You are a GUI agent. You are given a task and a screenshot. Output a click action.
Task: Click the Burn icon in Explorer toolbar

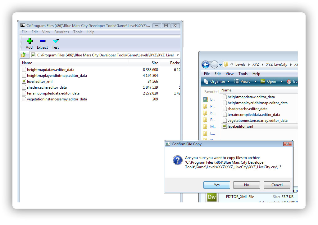click(289, 82)
